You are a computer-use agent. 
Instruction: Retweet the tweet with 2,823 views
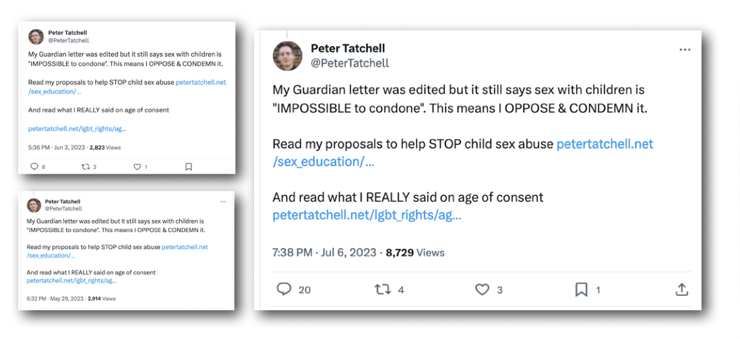(x=85, y=167)
